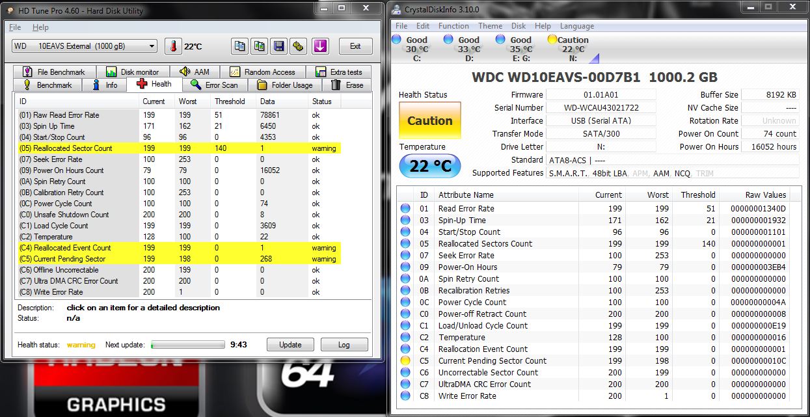Select the C: drive Good status orb
The image size is (810, 417).
click(x=396, y=40)
